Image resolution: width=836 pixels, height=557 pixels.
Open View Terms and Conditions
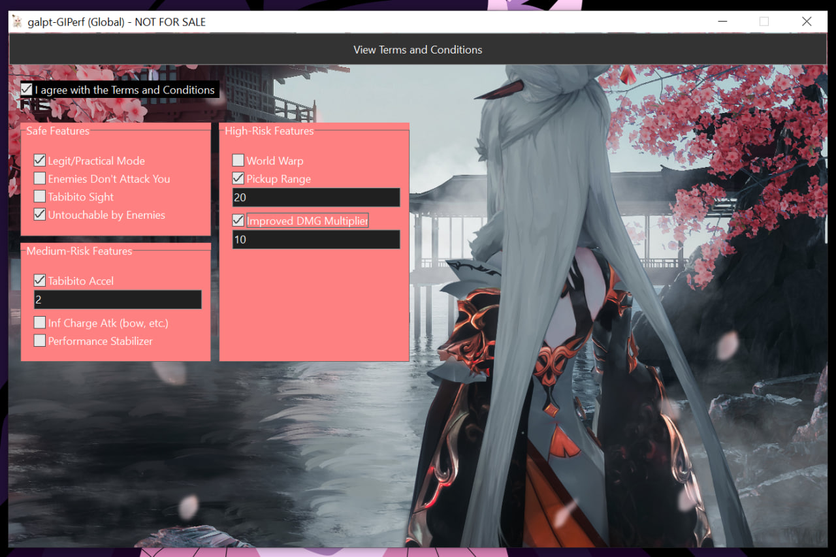pos(418,50)
